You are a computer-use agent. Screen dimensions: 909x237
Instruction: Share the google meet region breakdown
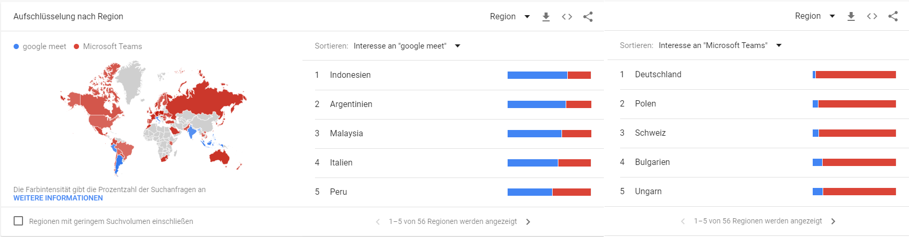[588, 17]
